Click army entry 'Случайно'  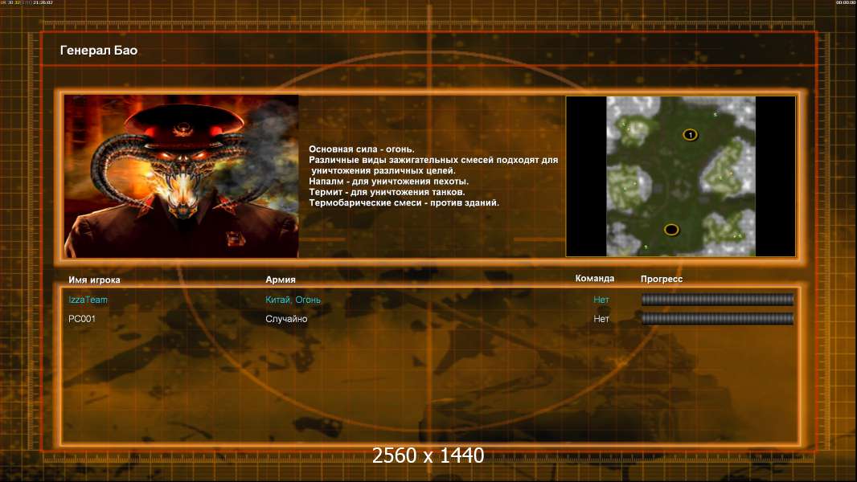pos(286,319)
